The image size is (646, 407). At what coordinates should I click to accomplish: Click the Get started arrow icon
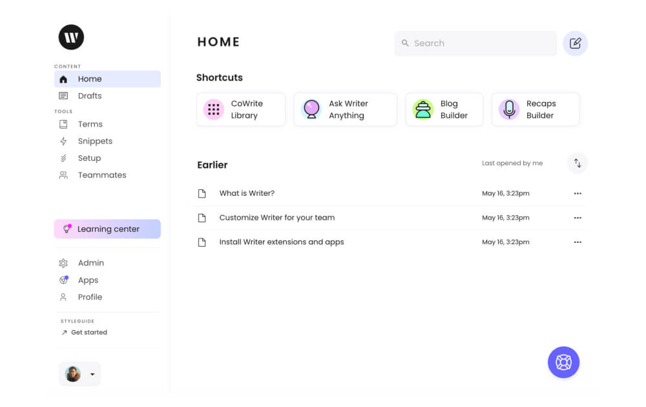pyautogui.click(x=64, y=333)
